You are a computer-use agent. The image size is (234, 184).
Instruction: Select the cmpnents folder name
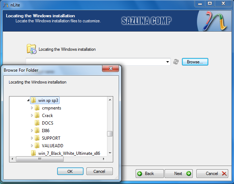[x=51, y=108]
